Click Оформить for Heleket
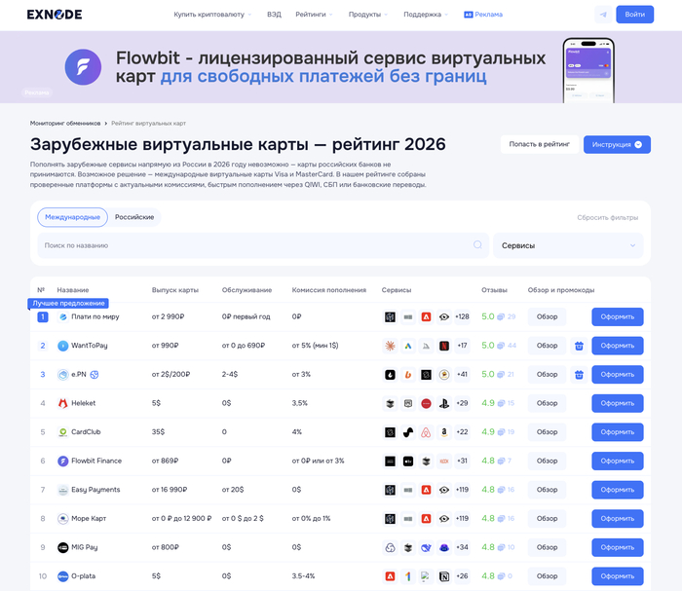 click(x=617, y=403)
